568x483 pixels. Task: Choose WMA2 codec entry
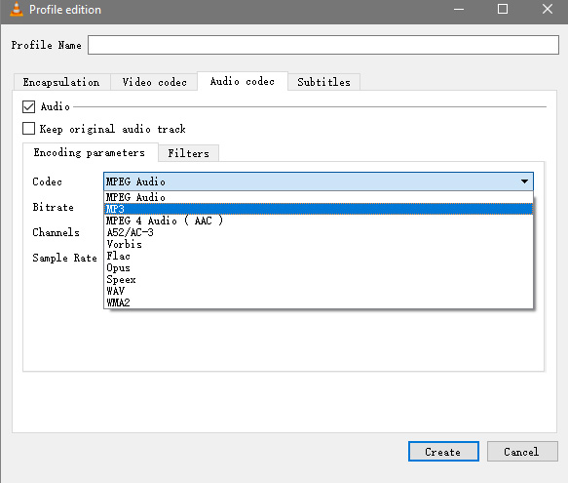(x=319, y=302)
